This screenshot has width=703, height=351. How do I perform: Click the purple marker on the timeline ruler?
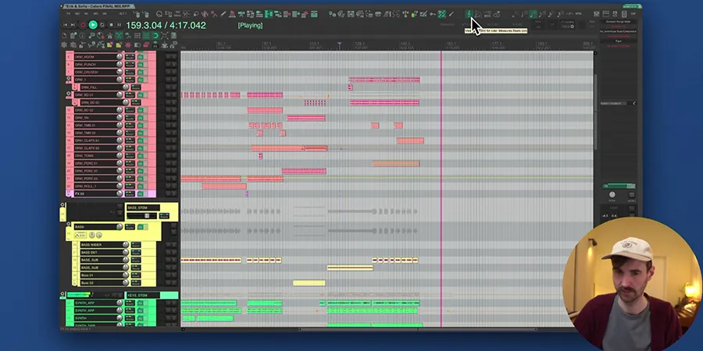(340, 44)
